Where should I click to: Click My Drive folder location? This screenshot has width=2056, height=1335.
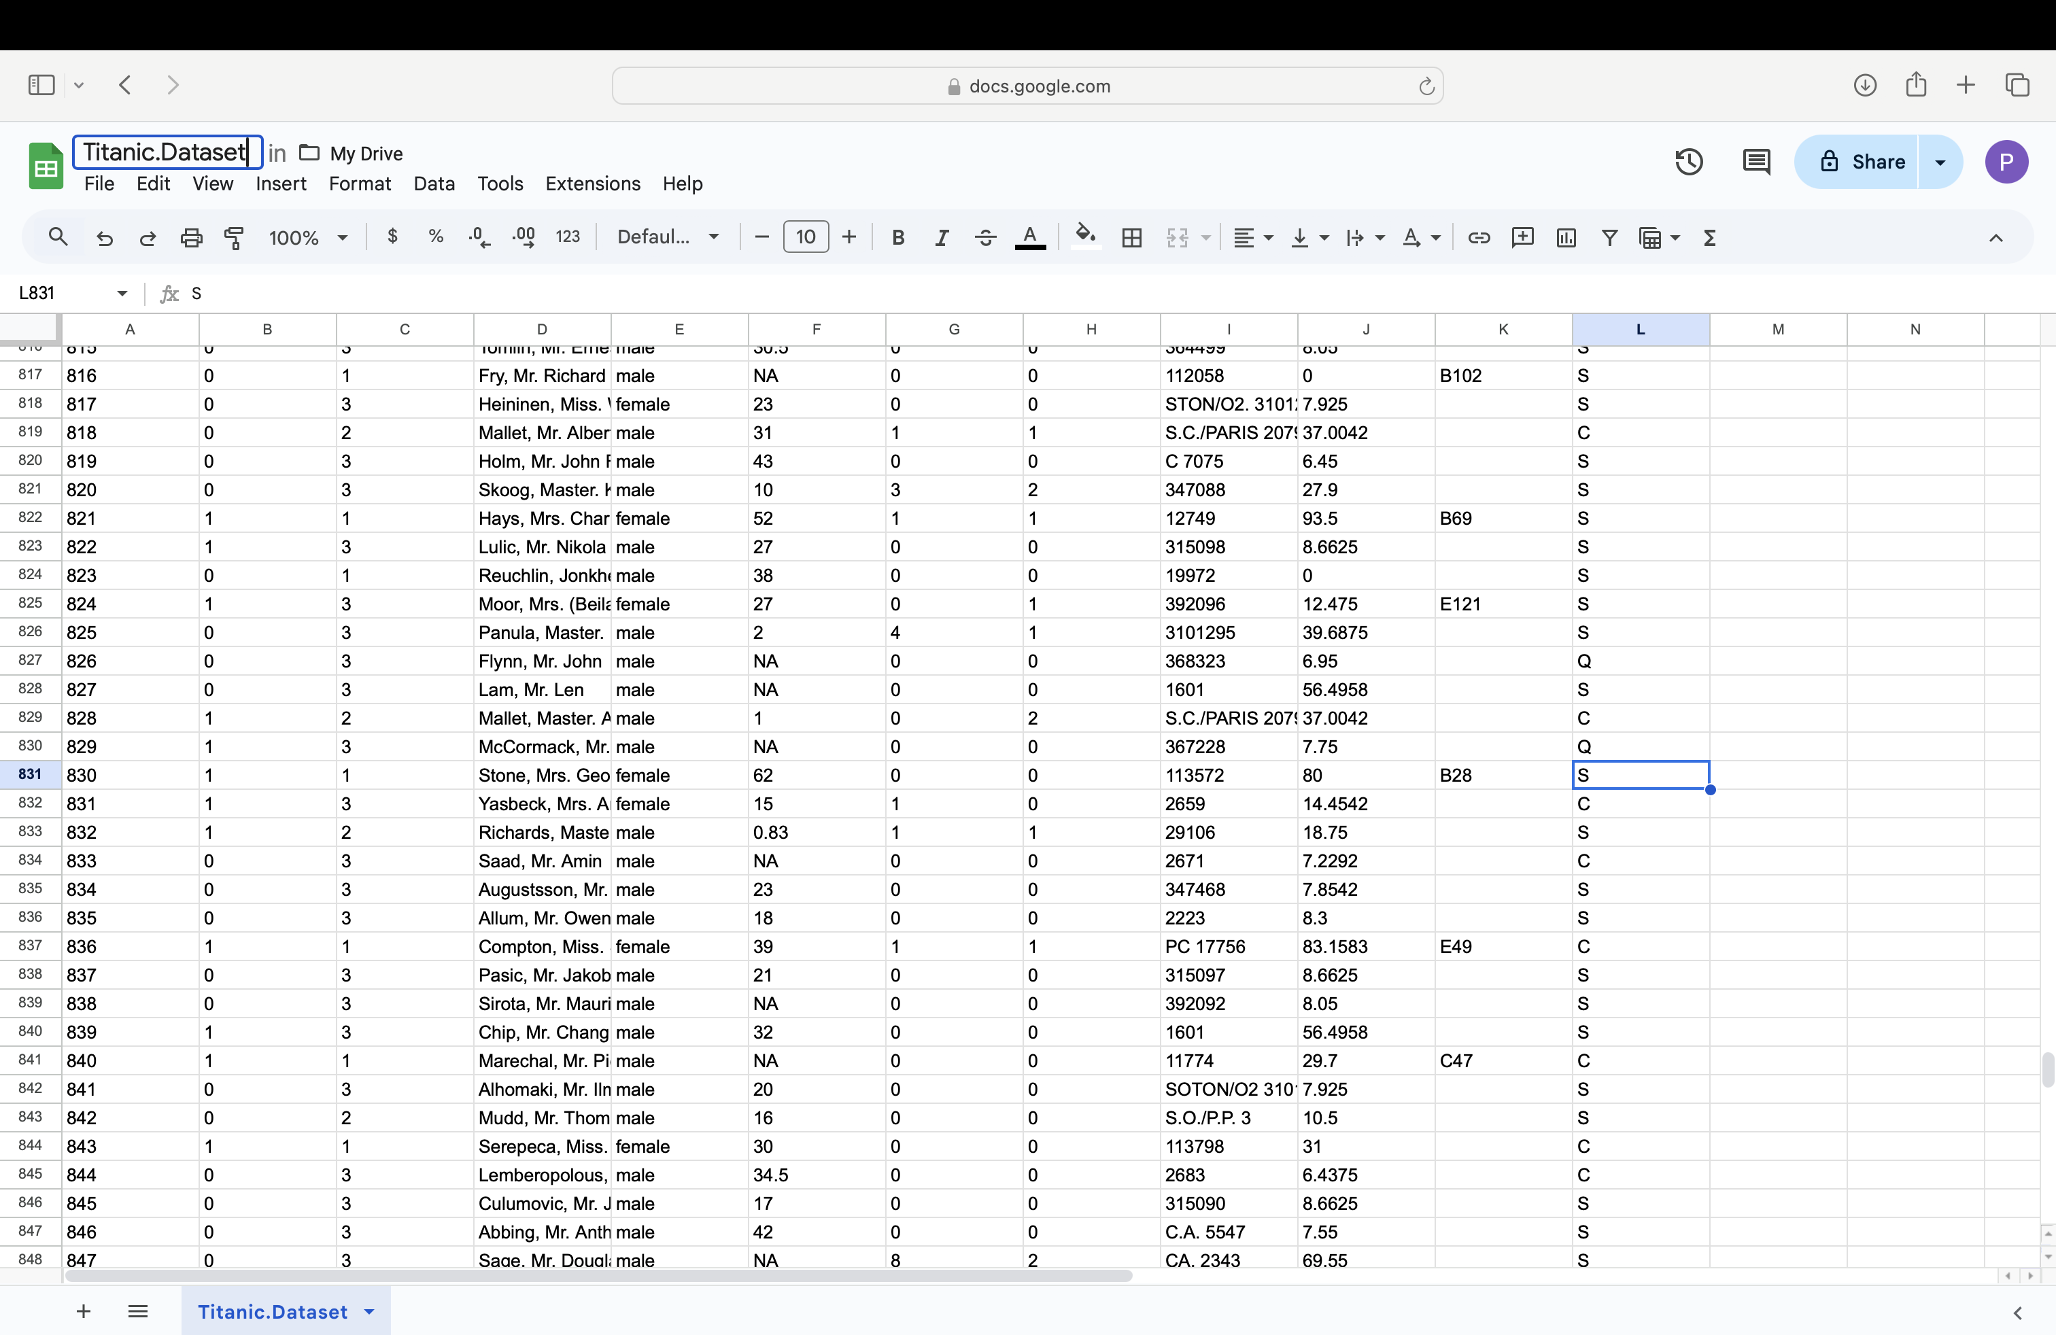[352, 153]
